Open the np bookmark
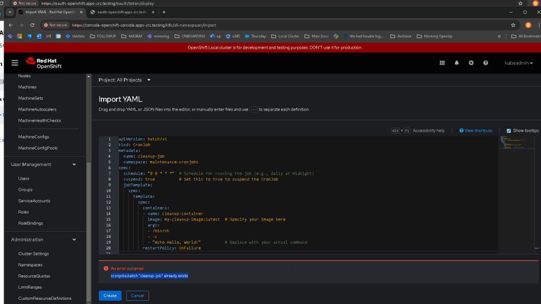The height and width of the screenshot is (304, 541). point(215,36)
